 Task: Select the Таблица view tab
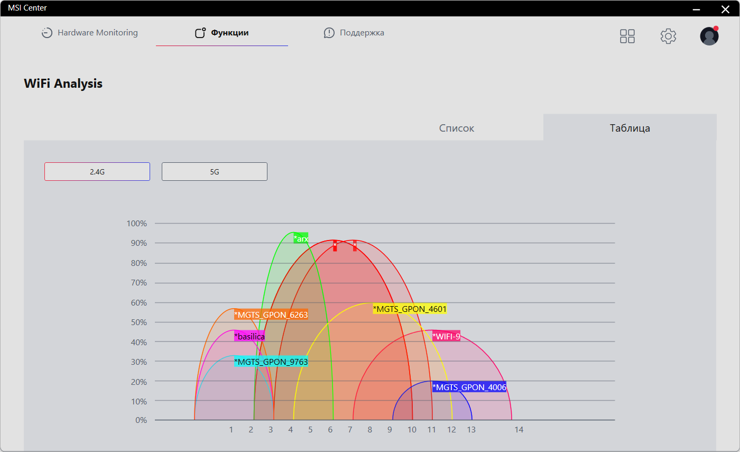[630, 128]
